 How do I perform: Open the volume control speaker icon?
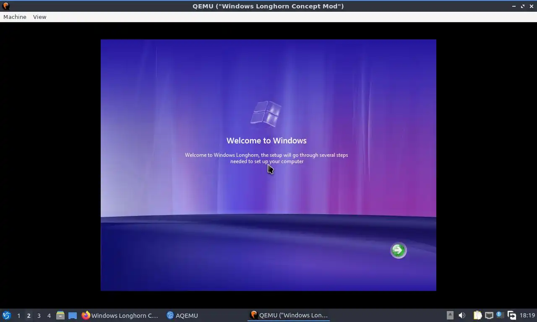tap(462, 315)
